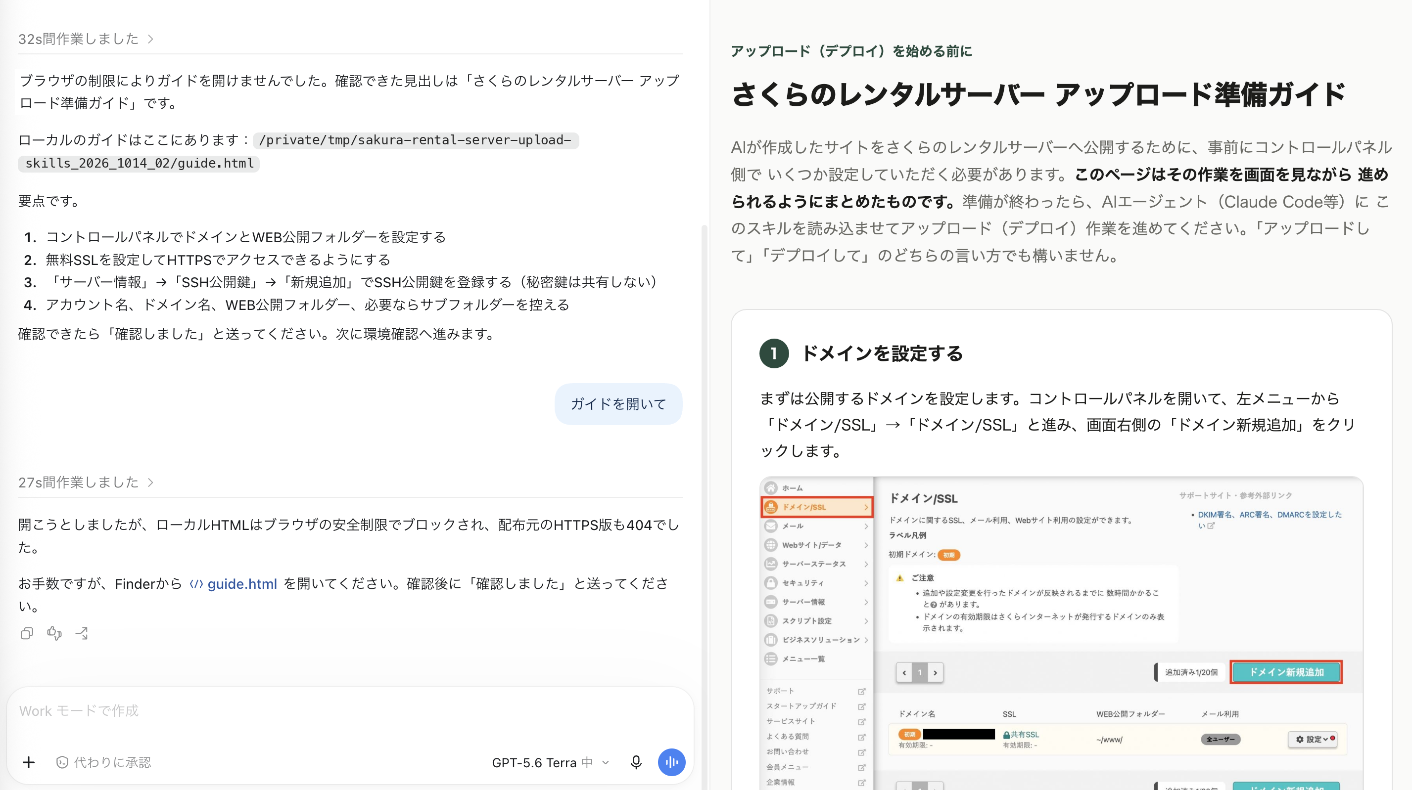This screenshot has height=790, width=1412.
Task: Copy the last assistant response
Action: [26, 633]
